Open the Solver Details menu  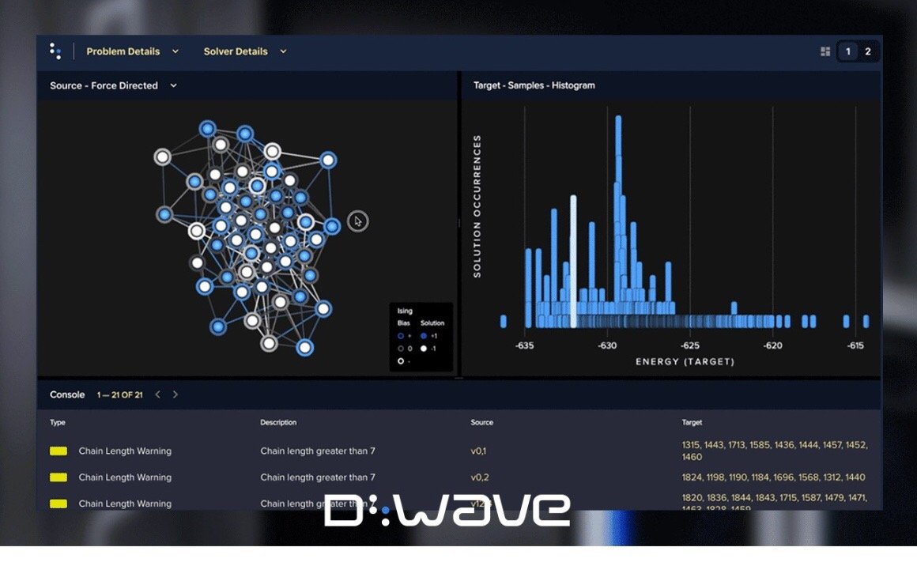tap(235, 51)
